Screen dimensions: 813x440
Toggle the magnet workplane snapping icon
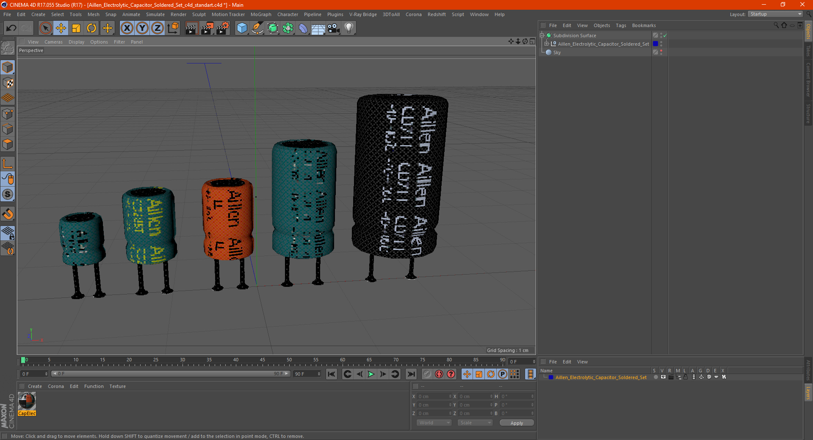click(8, 214)
